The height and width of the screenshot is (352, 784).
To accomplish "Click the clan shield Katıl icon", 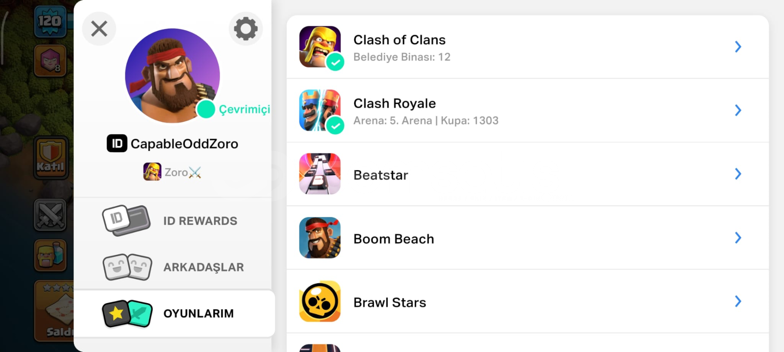I will tap(51, 158).
